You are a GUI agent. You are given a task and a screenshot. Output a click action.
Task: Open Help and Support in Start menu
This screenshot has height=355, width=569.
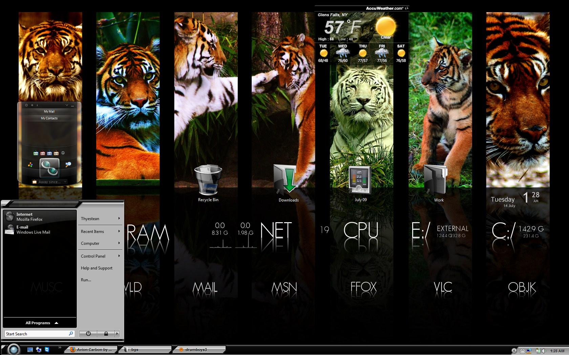97,268
